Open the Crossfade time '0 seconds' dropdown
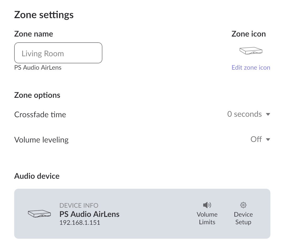 [x=245, y=114]
